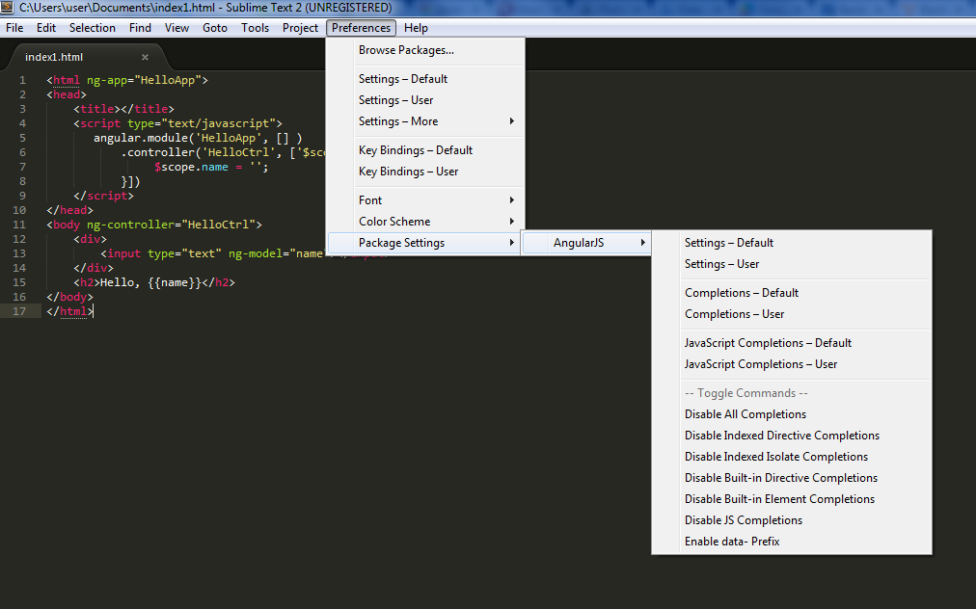This screenshot has height=609, width=976.
Task: Click the Sublime Text title bar app icon
Action: [8, 8]
